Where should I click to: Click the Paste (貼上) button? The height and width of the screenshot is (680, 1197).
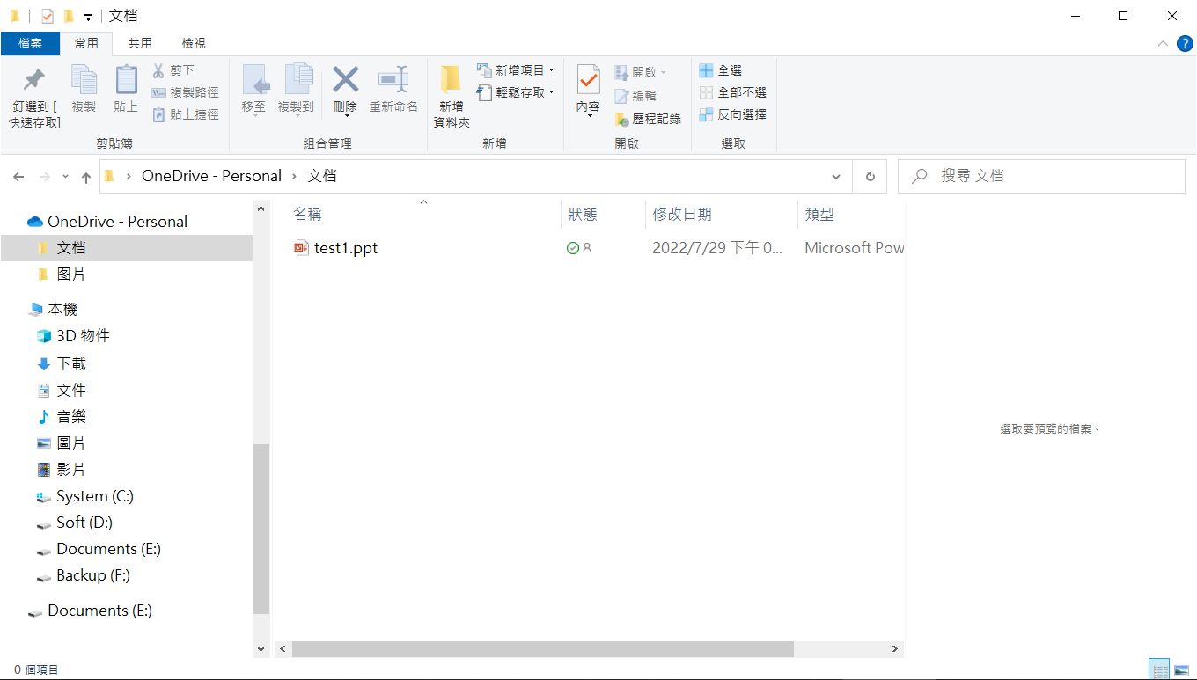[126, 90]
